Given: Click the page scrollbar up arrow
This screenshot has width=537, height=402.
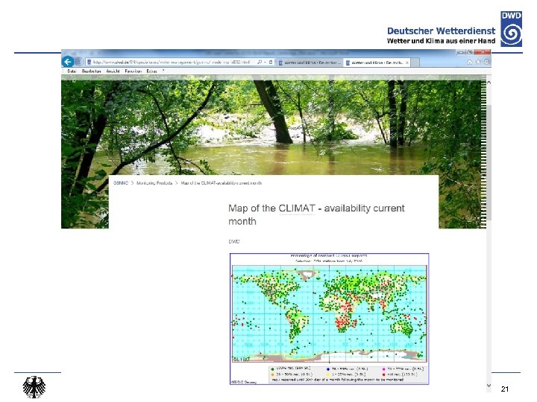Looking at the screenshot, I should [x=489, y=83].
